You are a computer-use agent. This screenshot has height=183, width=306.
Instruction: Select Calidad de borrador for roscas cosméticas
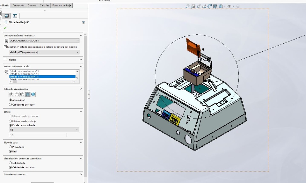[x=10, y=167]
